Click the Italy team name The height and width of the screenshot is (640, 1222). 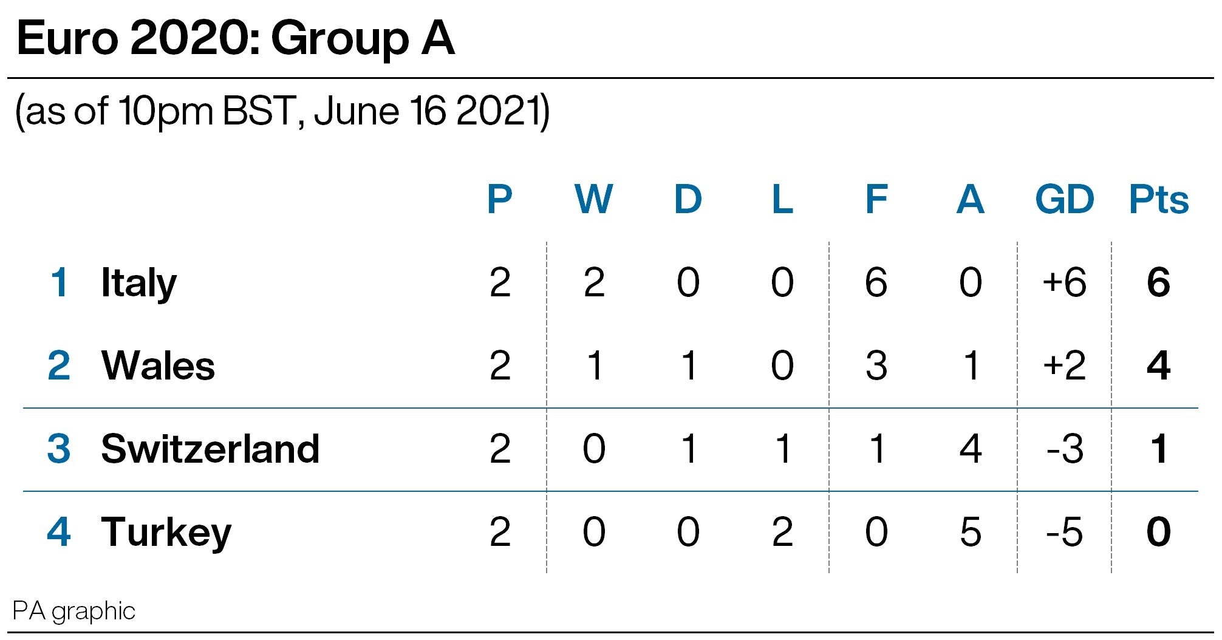pos(138,283)
